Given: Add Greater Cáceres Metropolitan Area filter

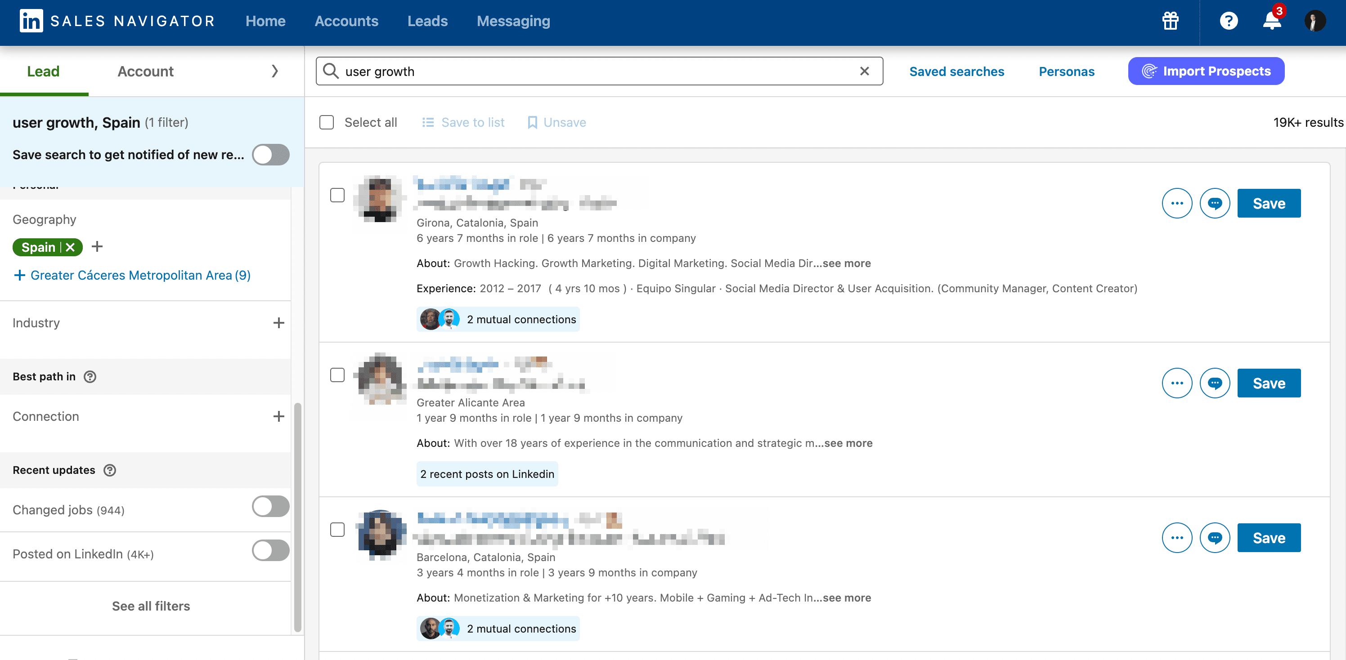Looking at the screenshot, I should 132,275.
